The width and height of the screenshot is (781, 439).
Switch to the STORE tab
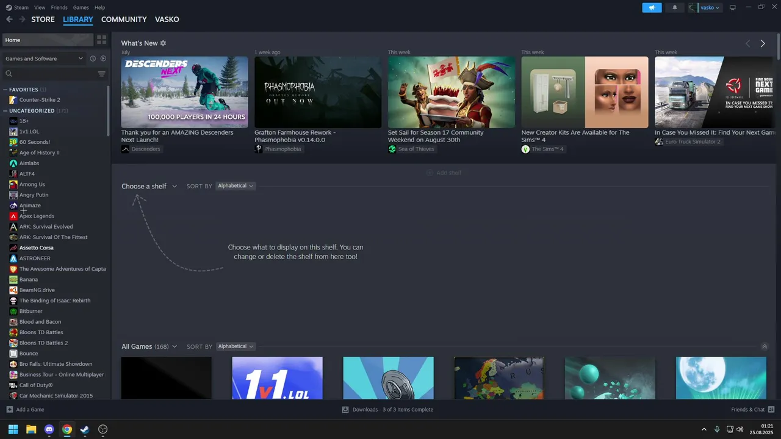[x=43, y=20]
